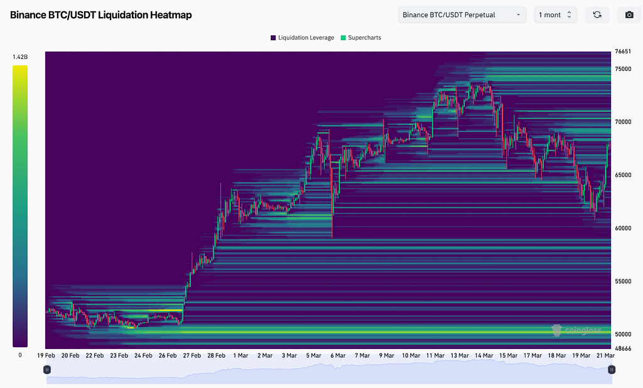Click the 60000 price axis label

tap(623, 228)
